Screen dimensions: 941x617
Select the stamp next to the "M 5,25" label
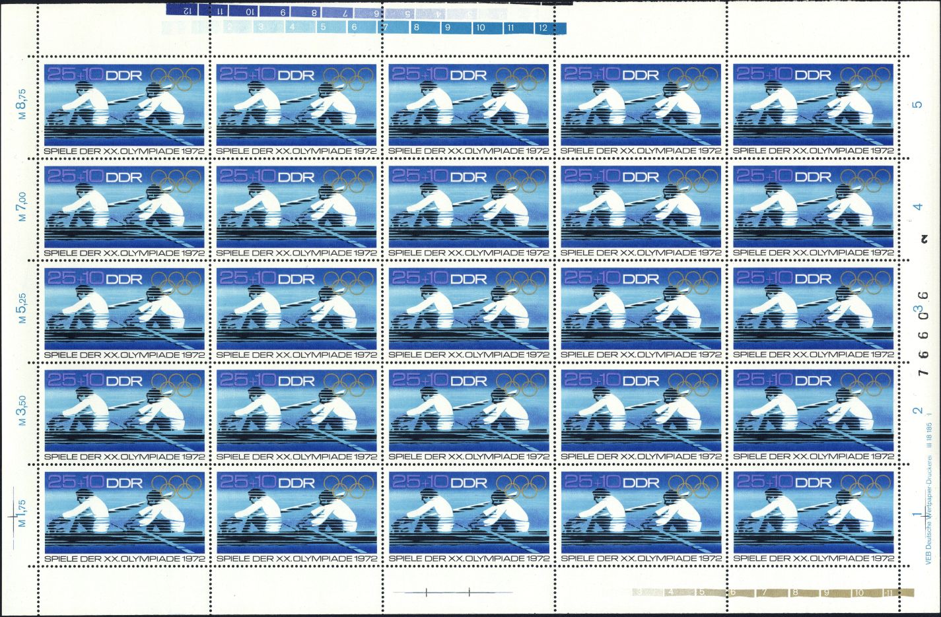coord(124,313)
